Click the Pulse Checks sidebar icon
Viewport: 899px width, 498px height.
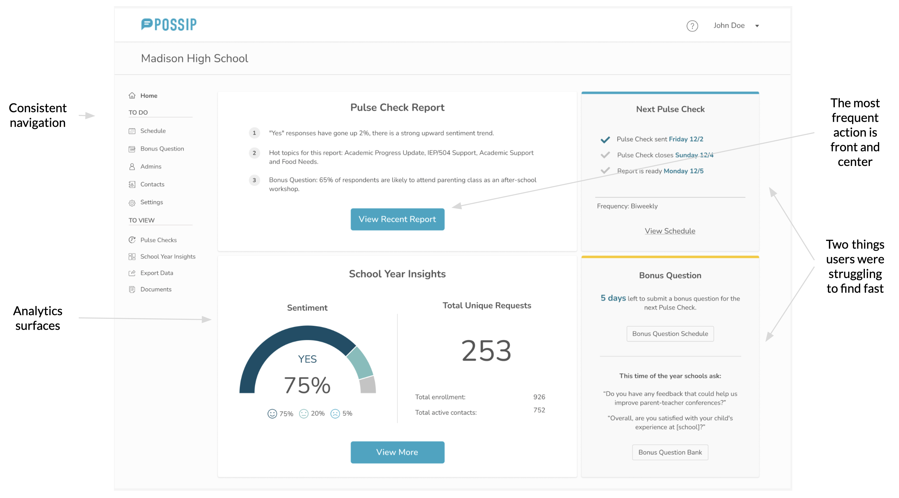point(132,240)
